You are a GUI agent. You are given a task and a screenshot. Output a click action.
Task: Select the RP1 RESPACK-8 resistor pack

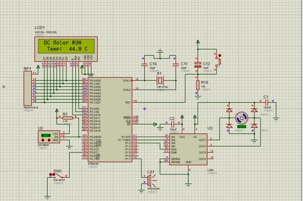(x=28, y=88)
